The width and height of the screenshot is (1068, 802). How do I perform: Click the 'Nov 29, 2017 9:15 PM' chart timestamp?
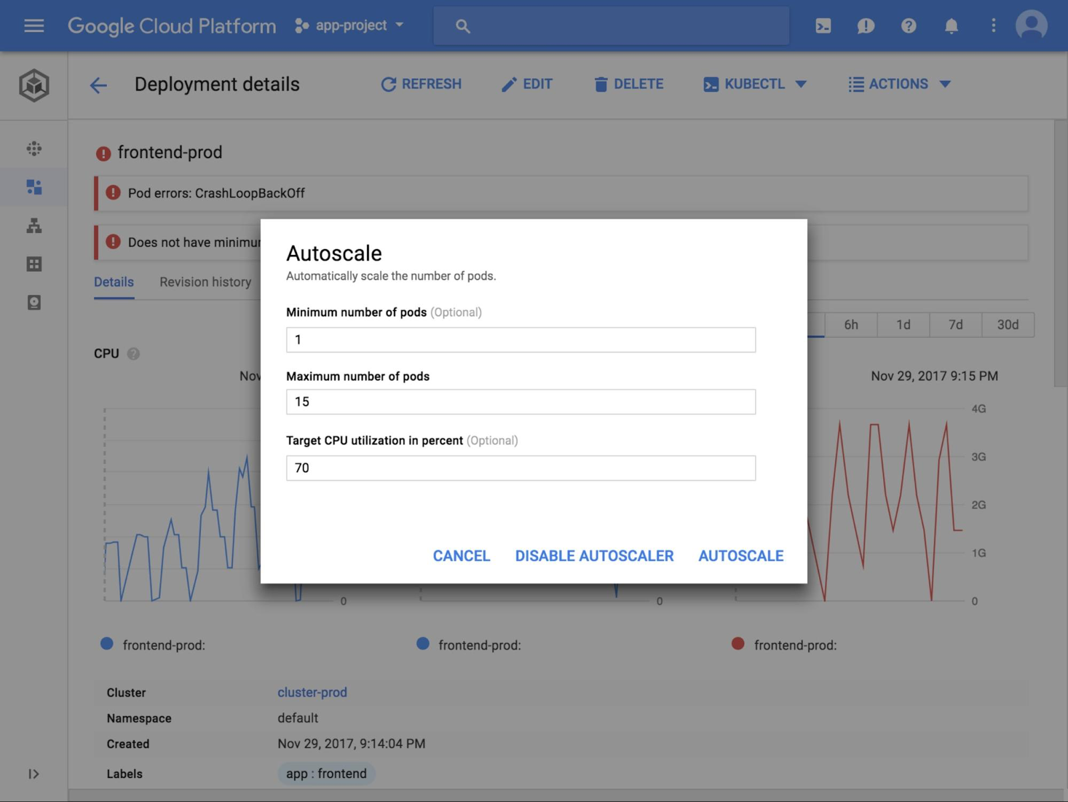coord(934,376)
